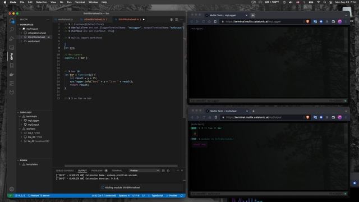This screenshot has height=202, width=359.
Task: Switch to the DEBUG CONSOLE panel tab
Action: pyautogui.click(x=65, y=171)
